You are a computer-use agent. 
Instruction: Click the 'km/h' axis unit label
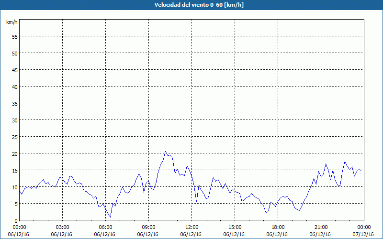(11, 22)
